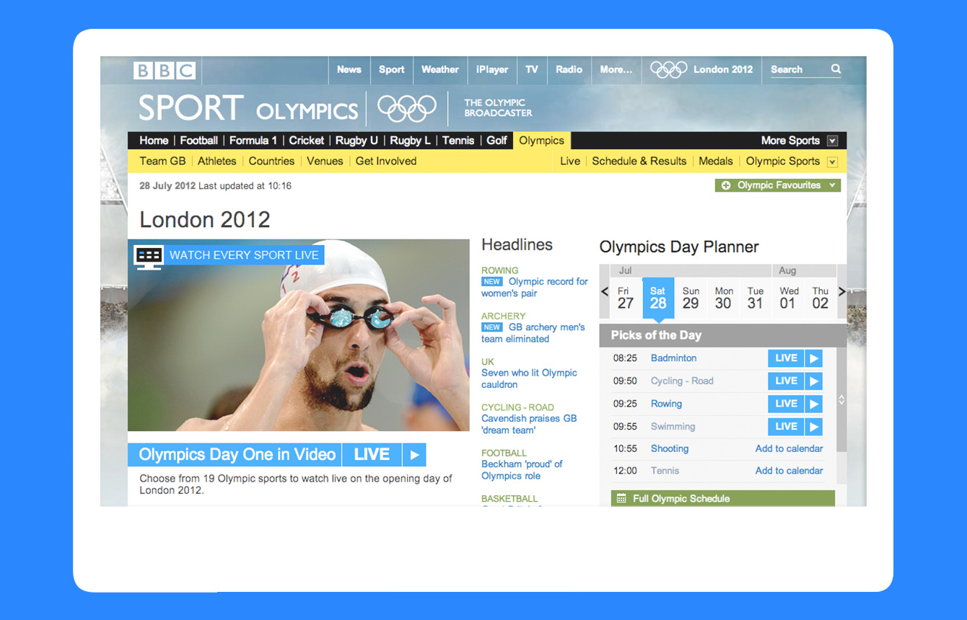Open Cavendish praises GB 'dream team' headline
Image resolution: width=967 pixels, height=620 pixels.
coord(529,424)
